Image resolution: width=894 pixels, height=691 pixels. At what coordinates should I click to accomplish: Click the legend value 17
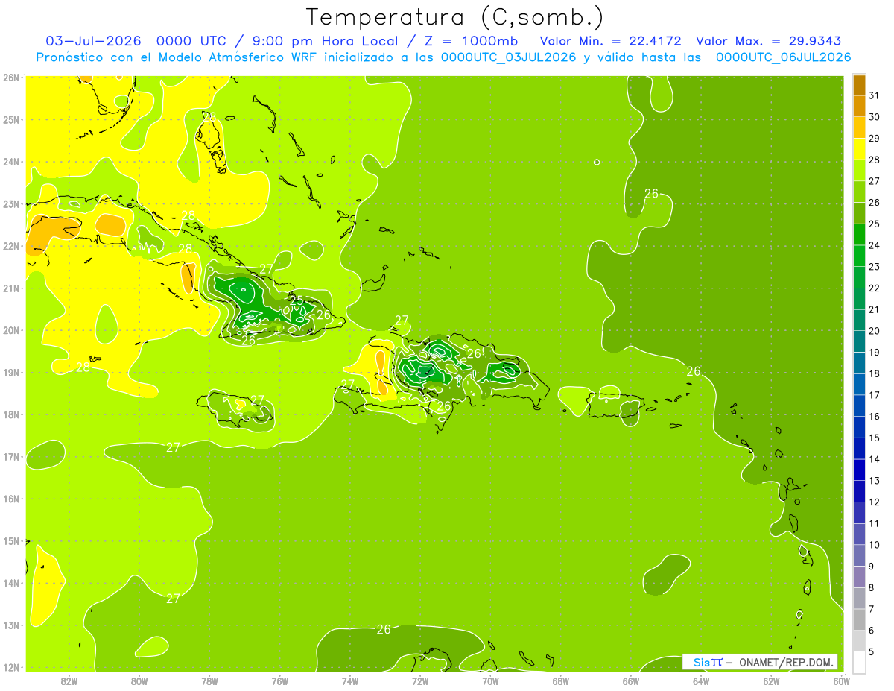(875, 395)
